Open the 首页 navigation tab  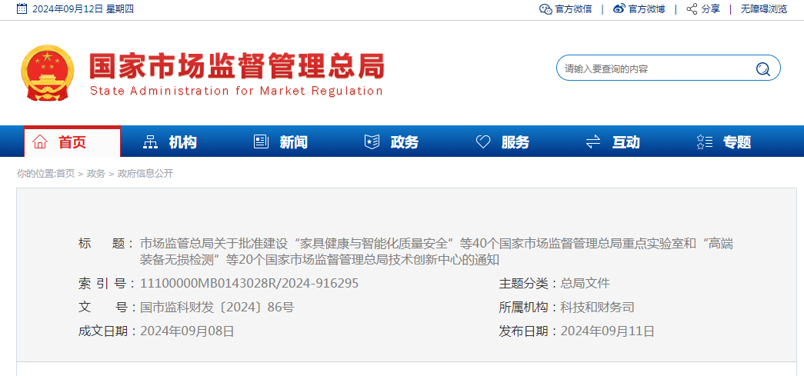tap(72, 142)
